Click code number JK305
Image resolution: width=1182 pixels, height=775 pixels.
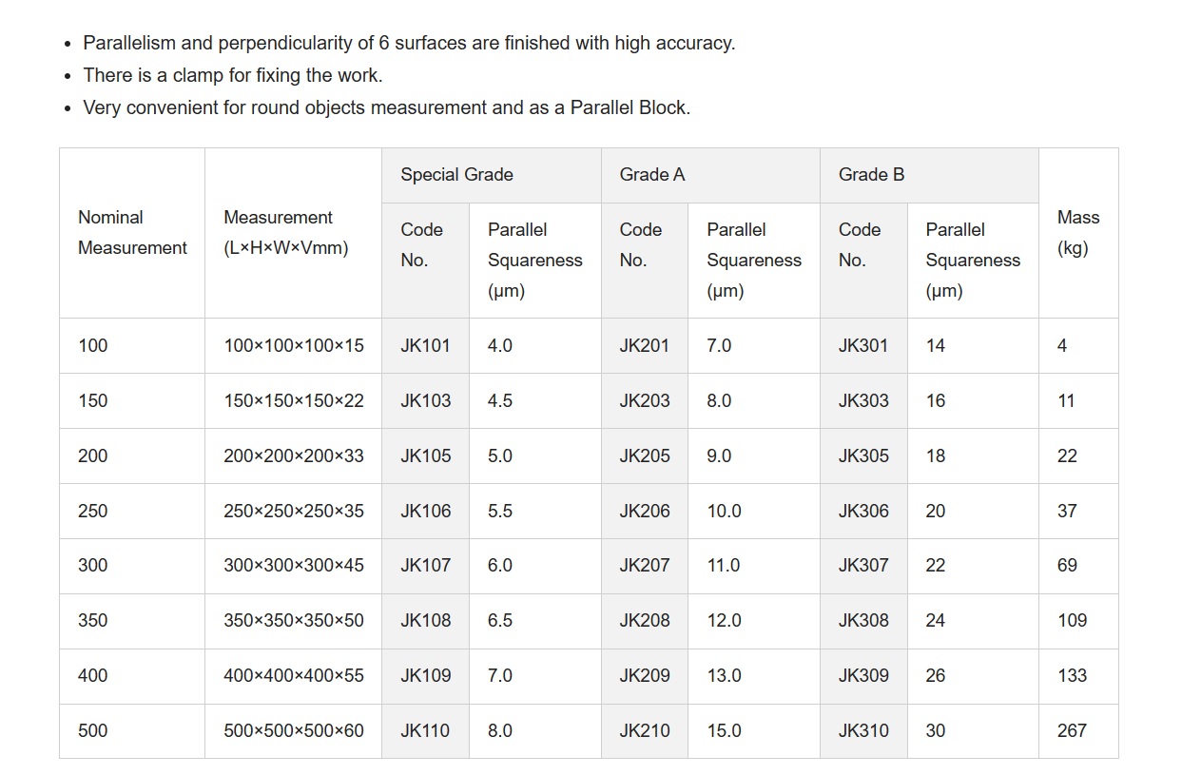pyautogui.click(x=863, y=455)
